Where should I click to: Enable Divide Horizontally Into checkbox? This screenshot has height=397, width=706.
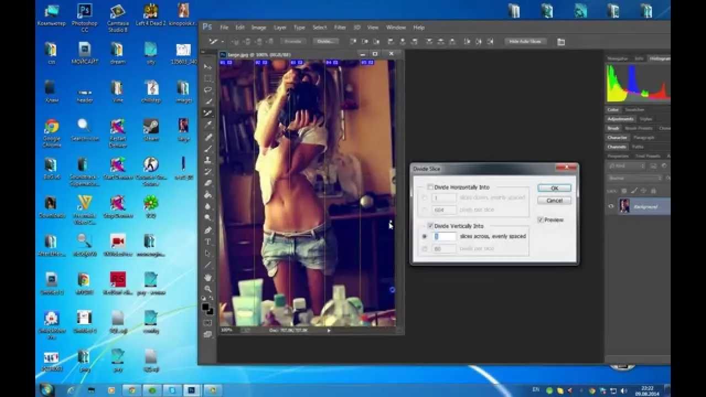(x=430, y=187)
